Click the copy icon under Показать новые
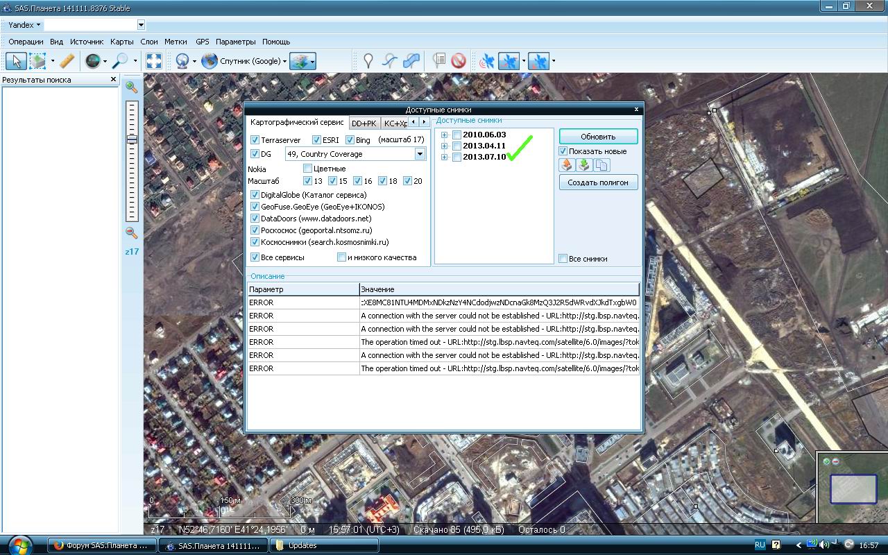This screenshot has height=555, width=888. 601,165
